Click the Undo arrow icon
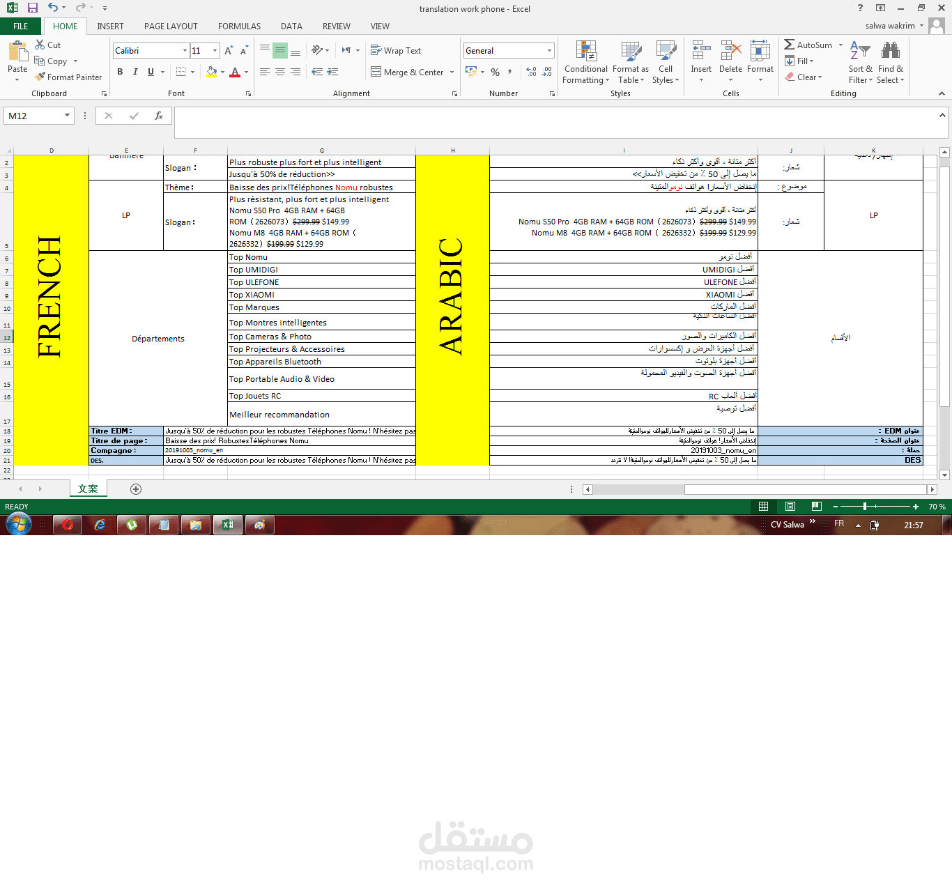952x892 pixels. [x=53, y=8]
